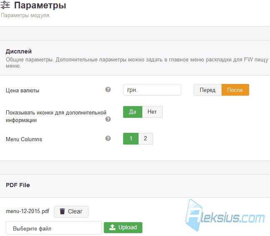Click the Дисплей section heading

tap(19, 51)
